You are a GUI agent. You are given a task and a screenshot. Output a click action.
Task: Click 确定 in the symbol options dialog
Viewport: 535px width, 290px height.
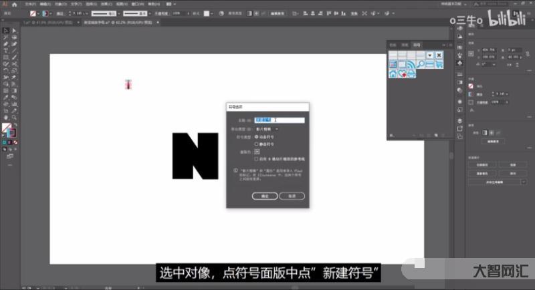[x=265, y=196]
